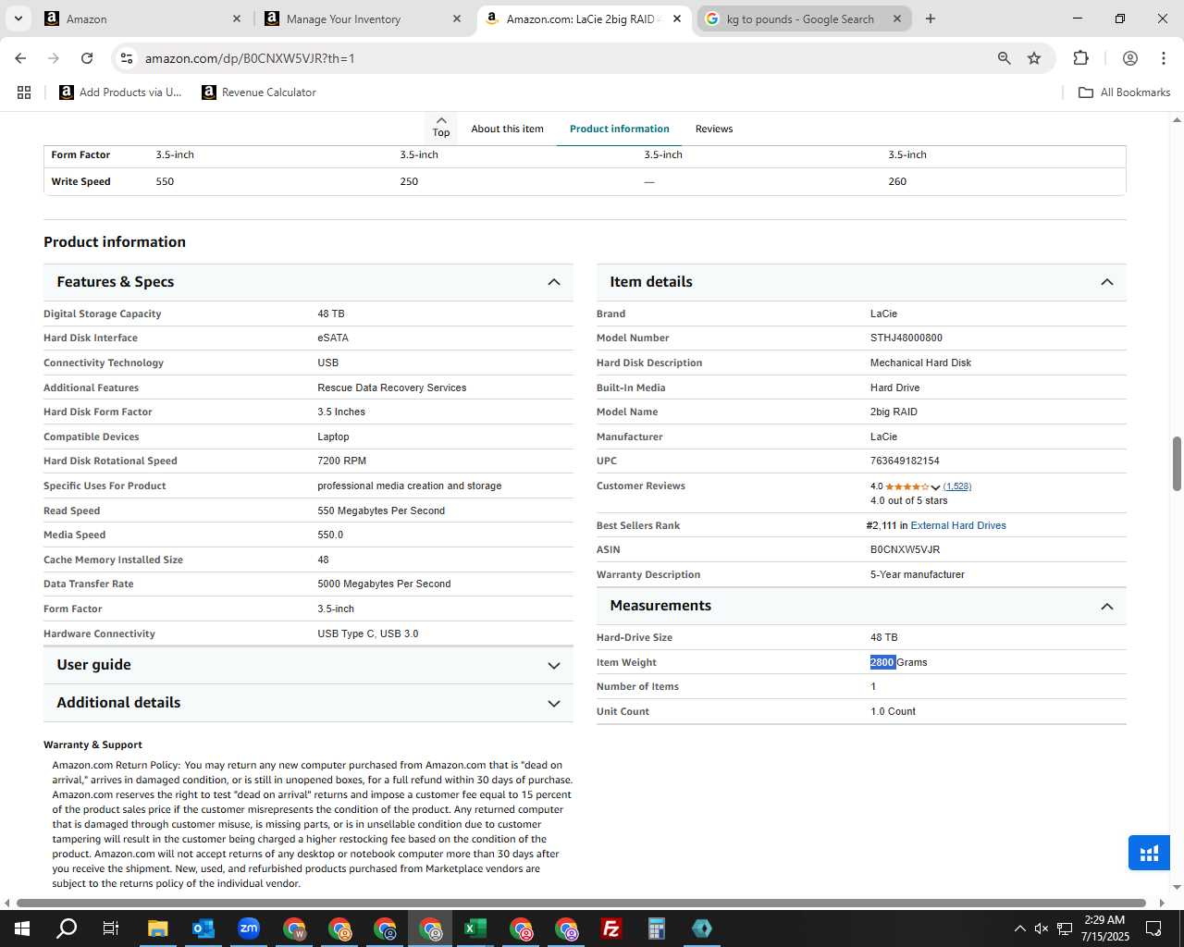Click model number STHJ48000800
This screenshot has width=1184, height=947.
coord(906,338)
